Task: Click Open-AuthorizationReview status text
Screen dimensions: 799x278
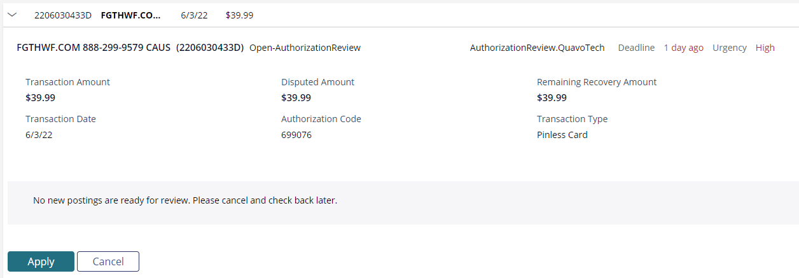Action: [305, 48]
